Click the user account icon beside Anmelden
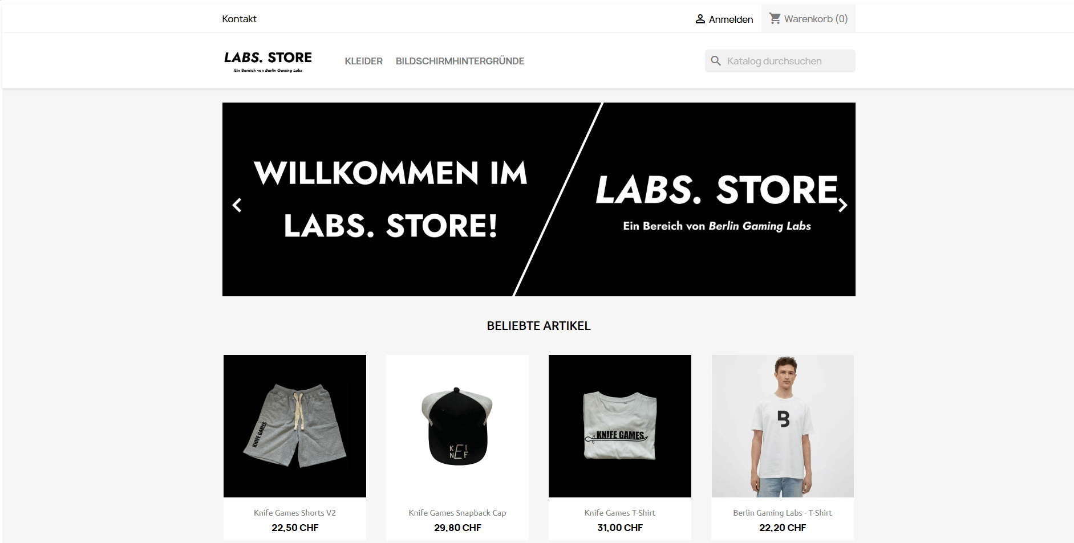The height and width of the screenshot is (543, 1074). pyautogui.click(x=700, y=19)
